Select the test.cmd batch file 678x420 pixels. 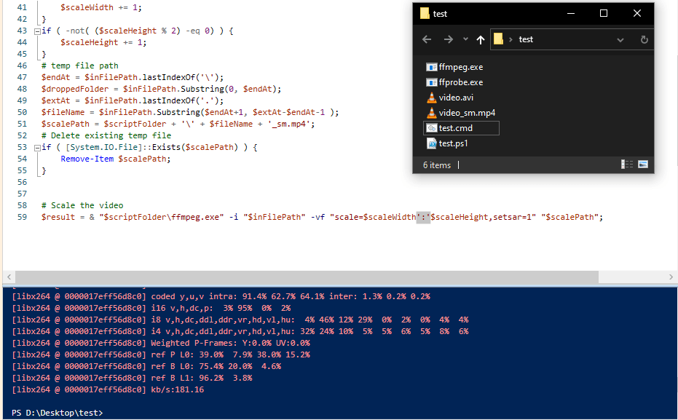click(x=456, y=128)
